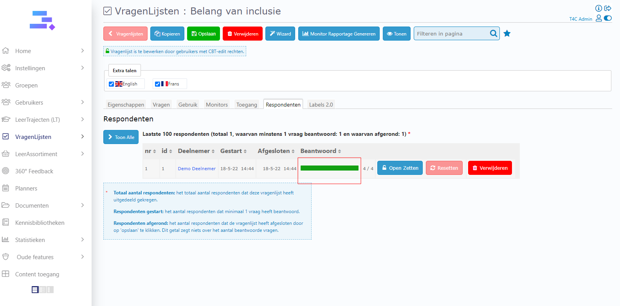This screenshot has width=620, height=306.
Task: Toggle the switch next to T4C Admin
Action: point(608,18)
